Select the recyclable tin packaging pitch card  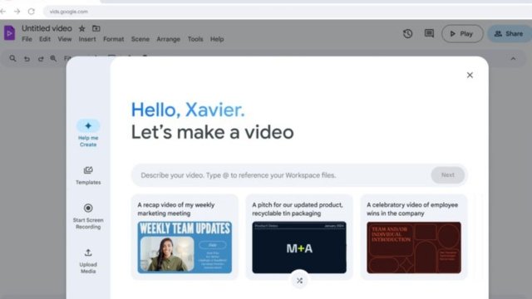[299, 237]
